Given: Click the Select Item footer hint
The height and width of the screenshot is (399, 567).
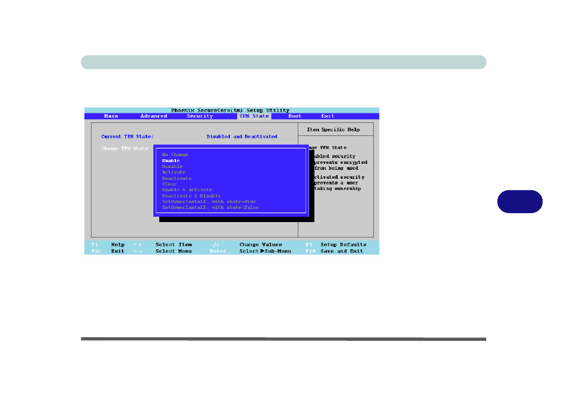Looking at the screenshot, I should (x=174, y=245).
